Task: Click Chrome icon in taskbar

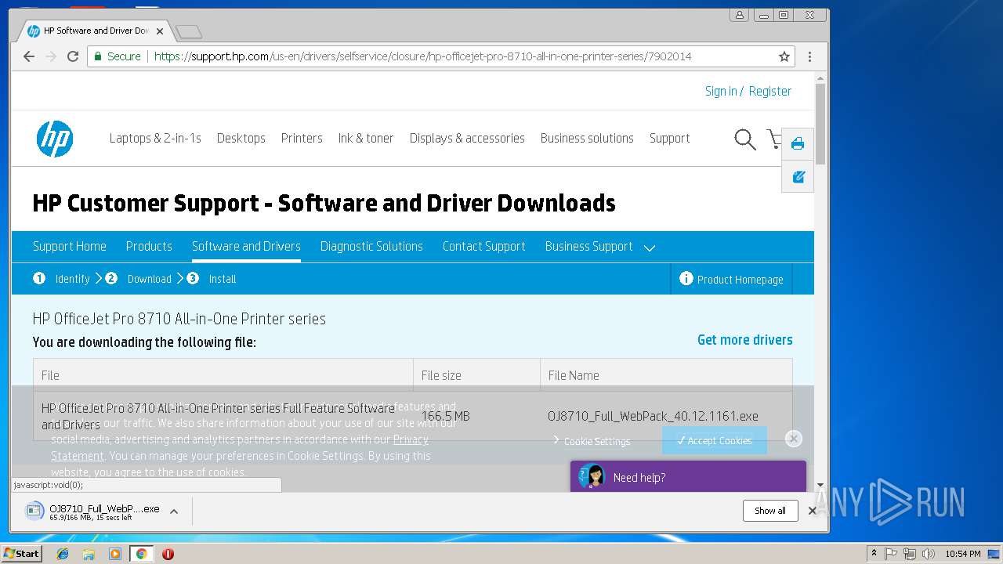Action: click(x=141, y=554)
